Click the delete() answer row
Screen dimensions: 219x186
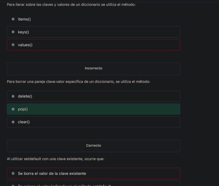point(93,96)
